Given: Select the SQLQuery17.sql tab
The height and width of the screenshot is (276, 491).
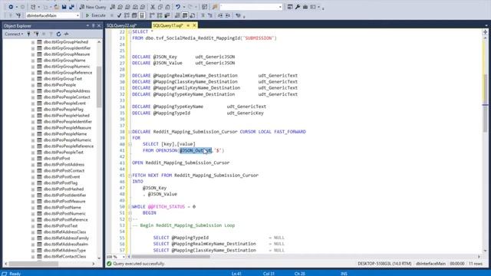Looking at the screenshot, I should (168, 25).
